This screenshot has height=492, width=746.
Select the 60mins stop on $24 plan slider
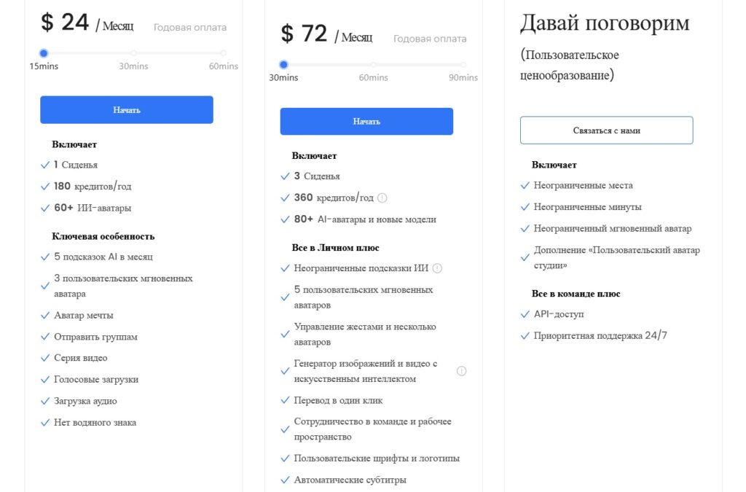click(x=224, y=53)
